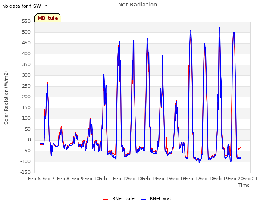Click the 300 y-axis tick label
Image resolution: width=276 pixels, height=207 pixels.
(x=26, y=75)
